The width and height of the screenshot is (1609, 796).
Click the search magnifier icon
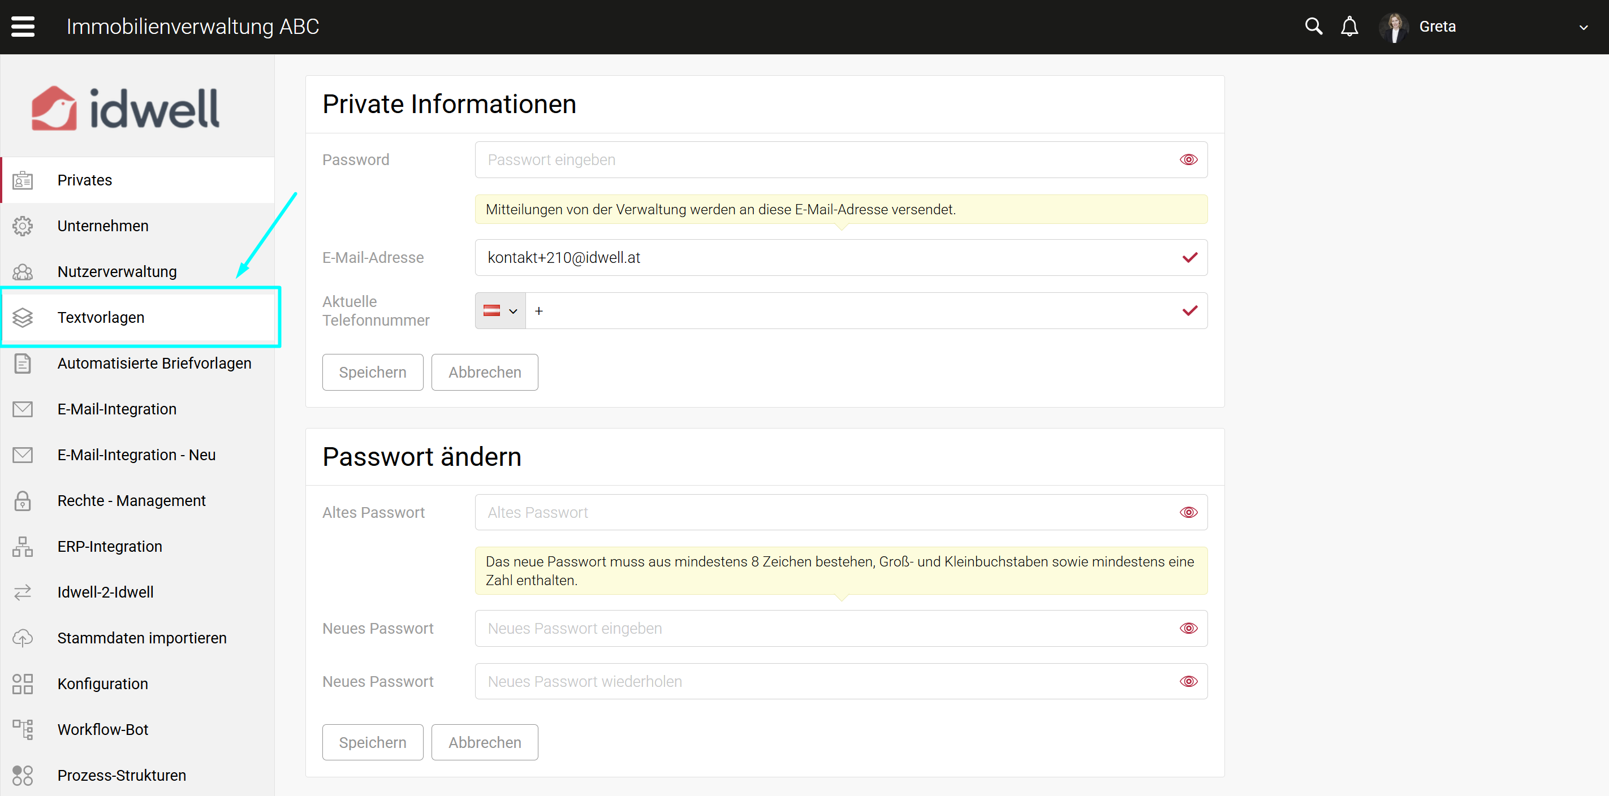[x=1314, y=26]
